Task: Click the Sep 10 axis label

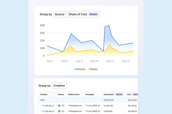Action: point(94,61)
